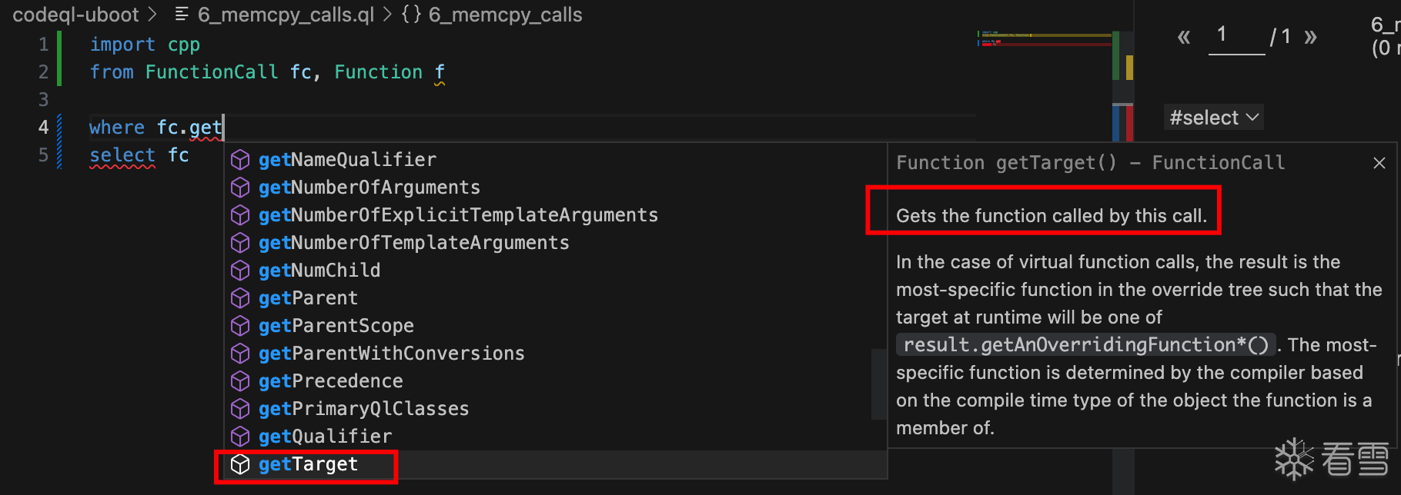Viewport: 1401px width, 495px height.
Task: Click the editor minimap overview
Action: click(1044, 38)
